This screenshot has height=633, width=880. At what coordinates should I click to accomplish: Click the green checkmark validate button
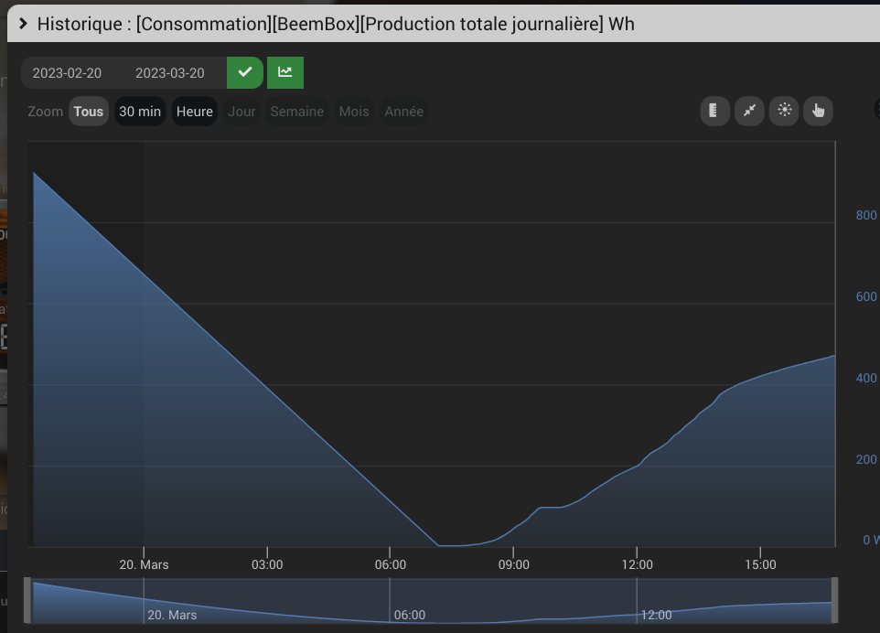244,72
